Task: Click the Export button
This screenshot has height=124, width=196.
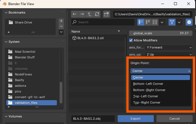Action: (135, 119)
